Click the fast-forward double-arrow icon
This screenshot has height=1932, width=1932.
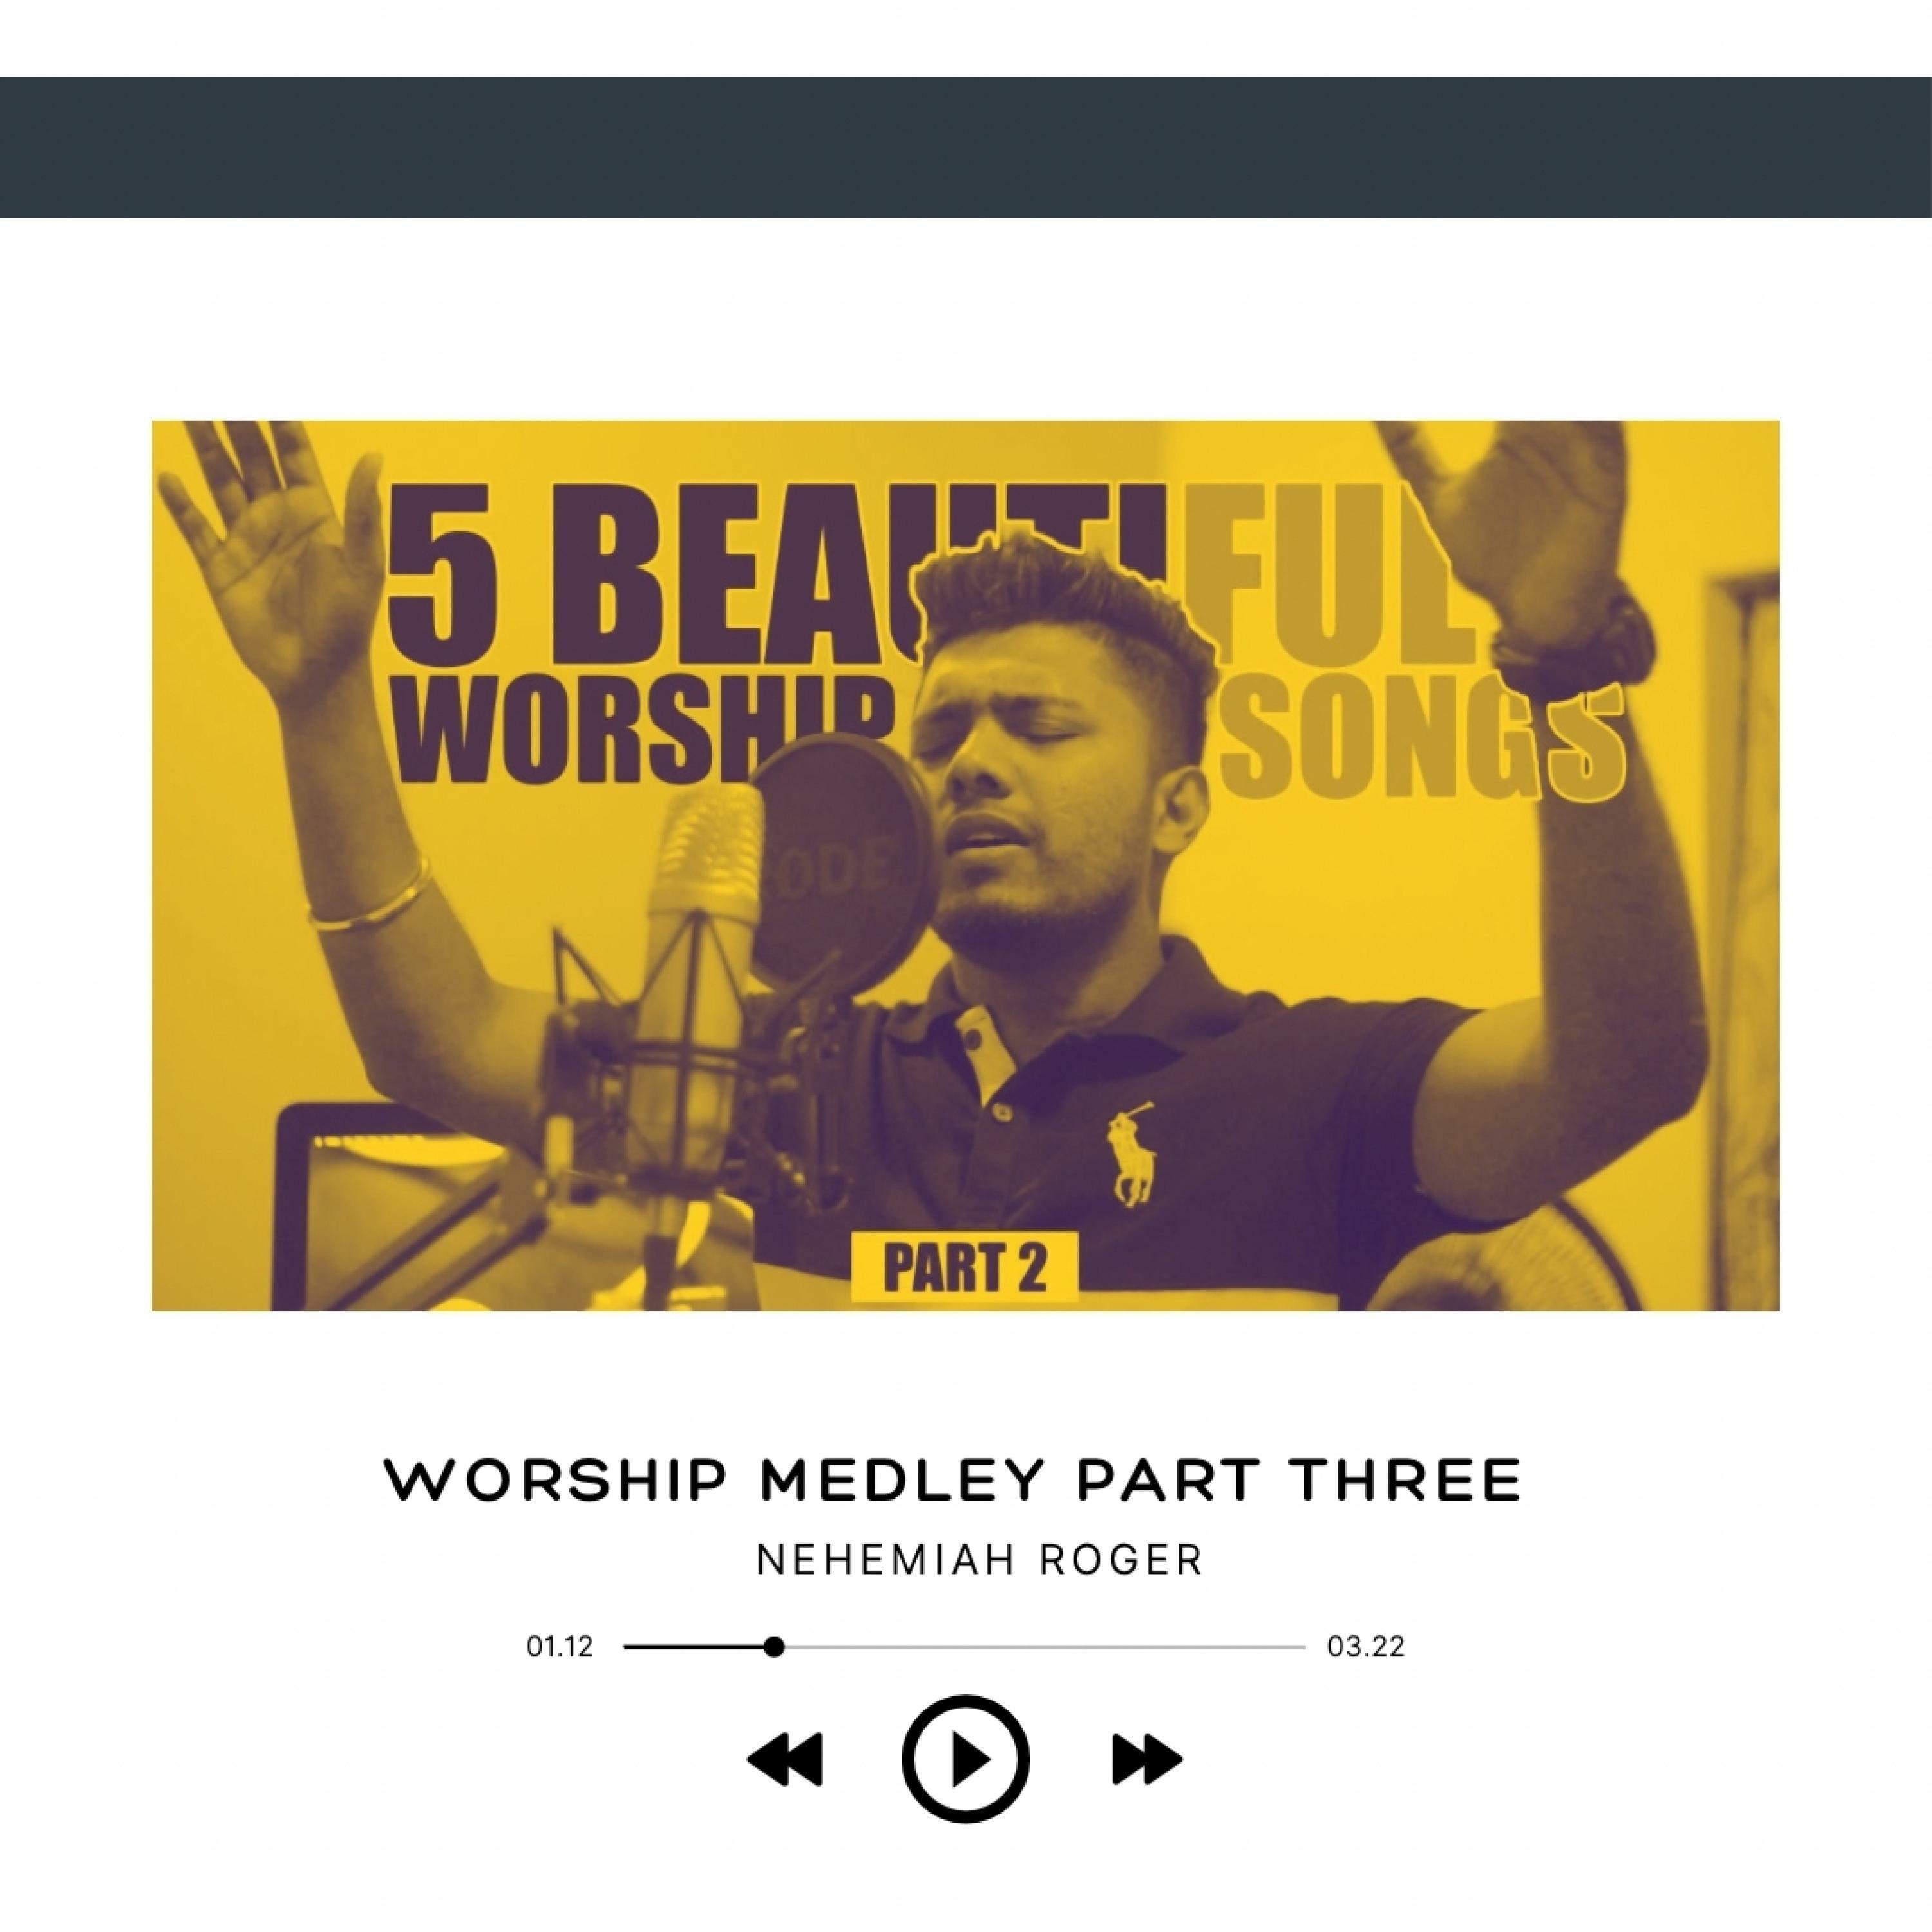(x=1147, y=1759)
